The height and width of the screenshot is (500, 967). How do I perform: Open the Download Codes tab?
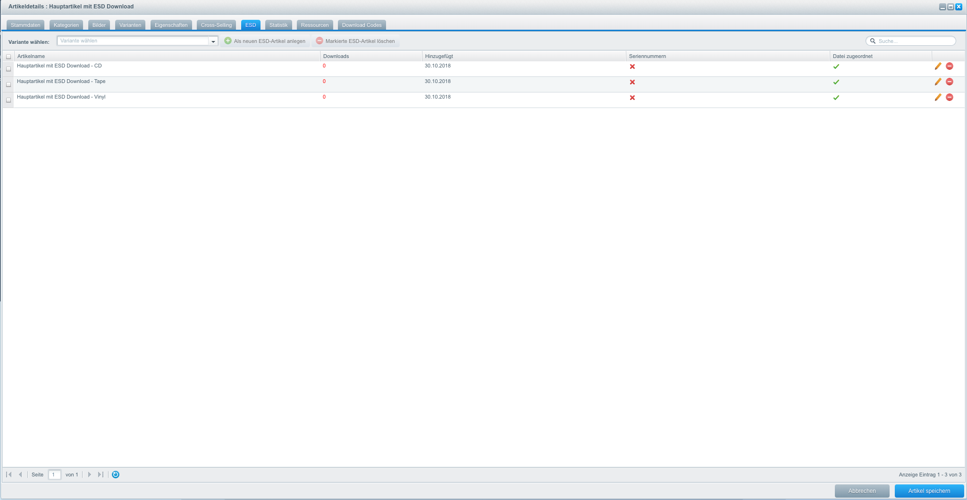pos(362,25)
